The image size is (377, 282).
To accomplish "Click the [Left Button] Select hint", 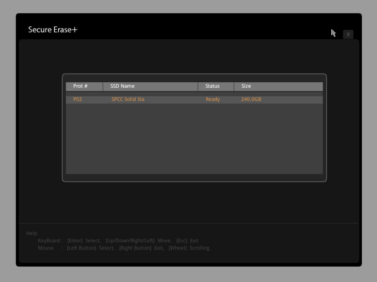I will point(90,248).
